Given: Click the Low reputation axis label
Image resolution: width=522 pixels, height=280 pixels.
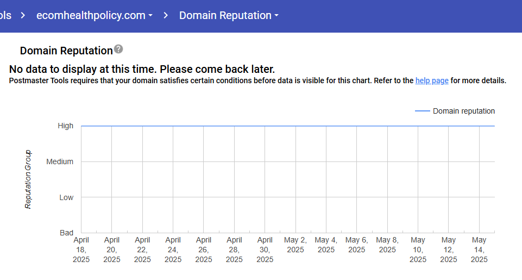Looking at the screenshot, I should pyautogui.click(x=66, y=197).
